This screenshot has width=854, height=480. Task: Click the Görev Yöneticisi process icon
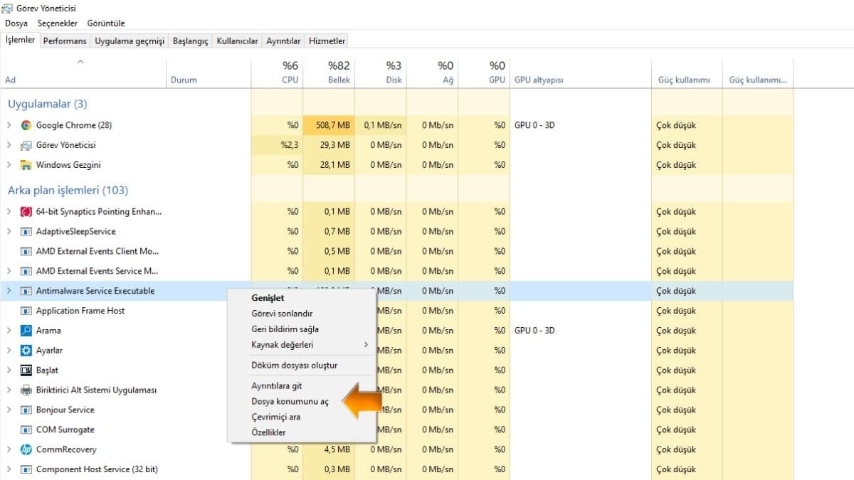[x=26, y=145]
